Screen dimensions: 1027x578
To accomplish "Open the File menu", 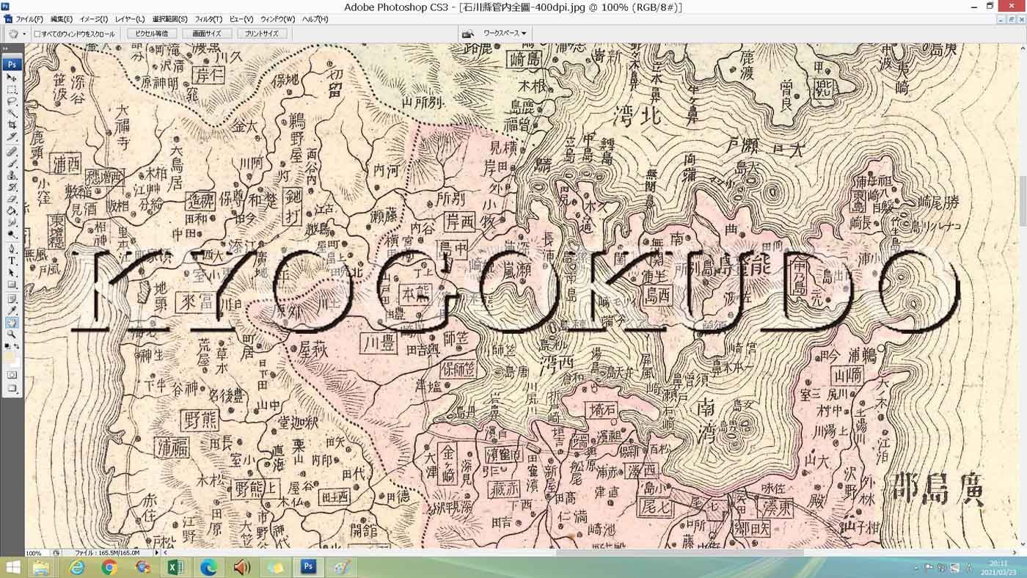I will [x=29, y=19].
